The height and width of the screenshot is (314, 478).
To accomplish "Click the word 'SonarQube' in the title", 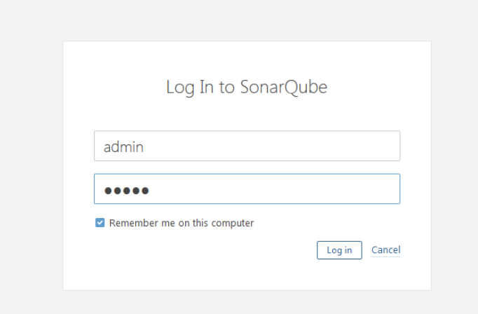I will click(x=284, y=87).
